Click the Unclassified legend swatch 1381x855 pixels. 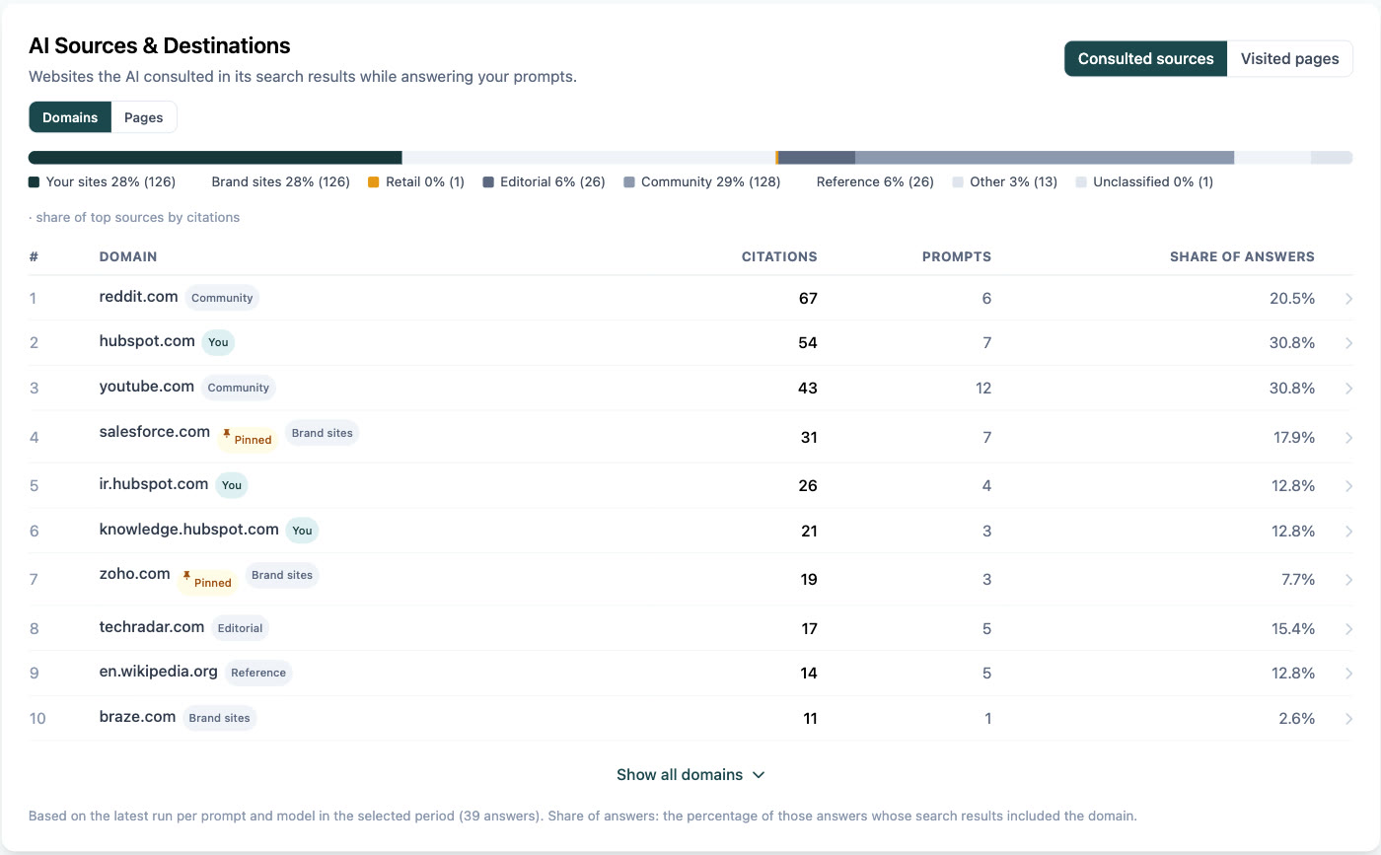coord(1081,182)
